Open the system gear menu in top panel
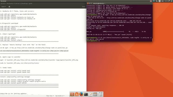This screenshot has width=173, height=97. click(x=172, y=1)
